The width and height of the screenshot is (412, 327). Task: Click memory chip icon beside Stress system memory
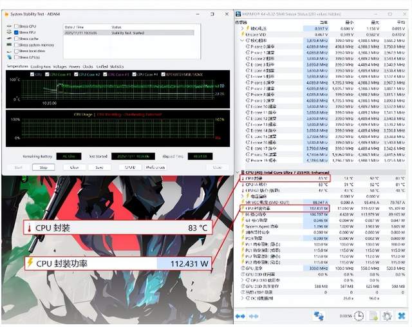(x=9, y=44)
